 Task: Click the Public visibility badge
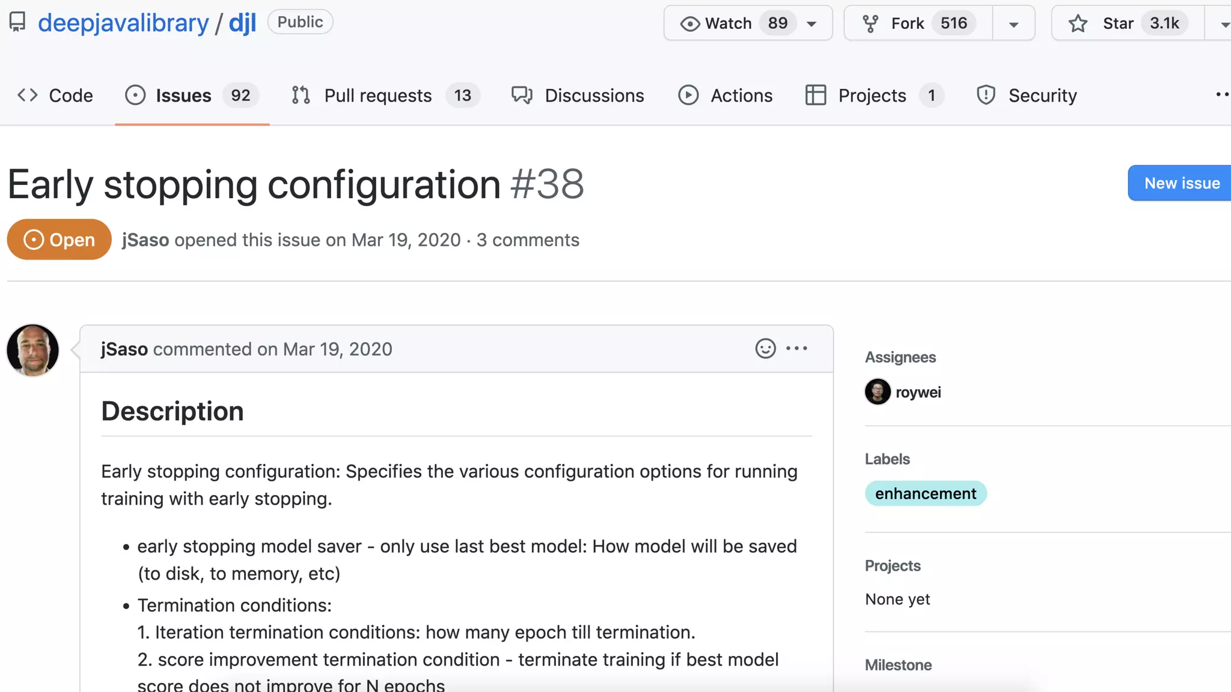click(300, 22)
